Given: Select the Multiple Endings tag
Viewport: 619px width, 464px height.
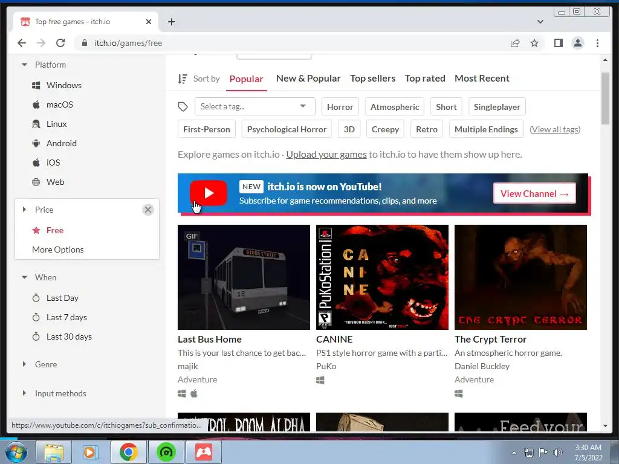Looking at the screenshot, I should 486,129.
